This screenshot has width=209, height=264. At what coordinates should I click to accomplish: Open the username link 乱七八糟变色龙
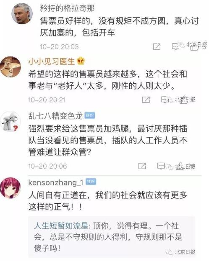[x=55, y=115]
